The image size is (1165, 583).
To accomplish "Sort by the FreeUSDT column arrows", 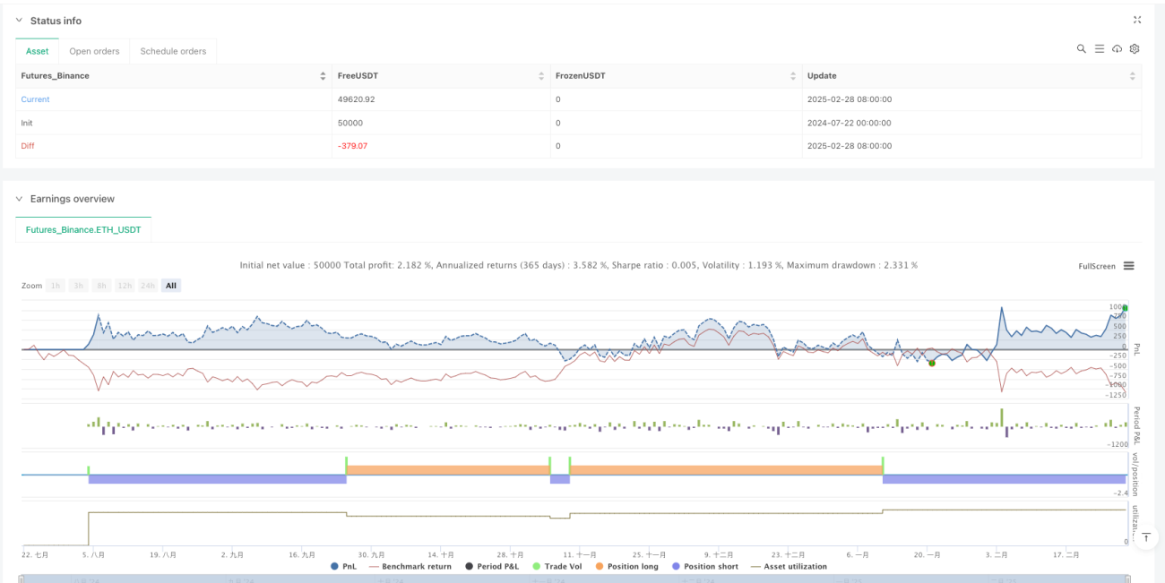I will [541, 76].
